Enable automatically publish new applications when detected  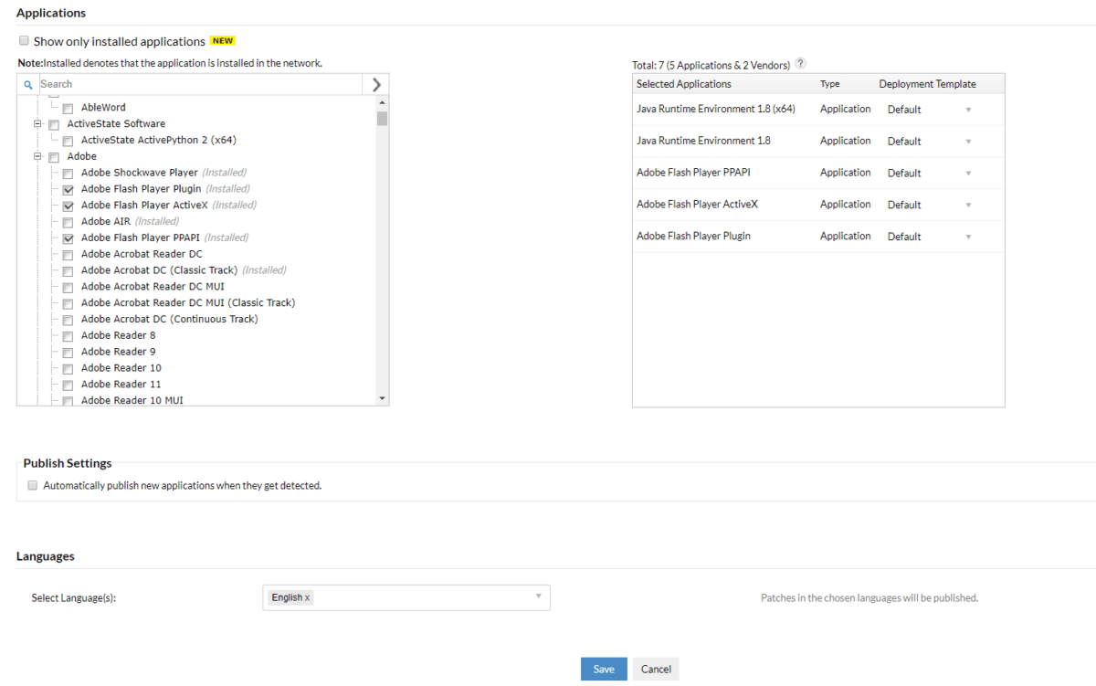[x=33, y=485]
